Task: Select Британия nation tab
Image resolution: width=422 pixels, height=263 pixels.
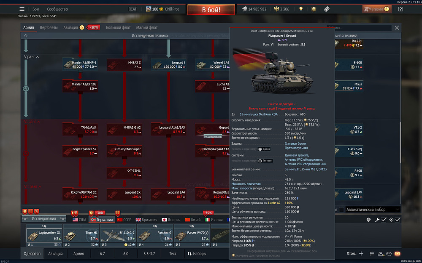Action: coord(146,220)
